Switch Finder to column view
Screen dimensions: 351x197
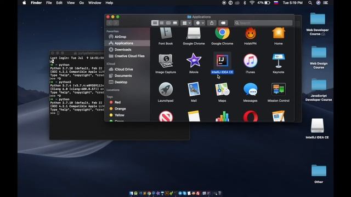pyautogui.click(x=168, y=23)
